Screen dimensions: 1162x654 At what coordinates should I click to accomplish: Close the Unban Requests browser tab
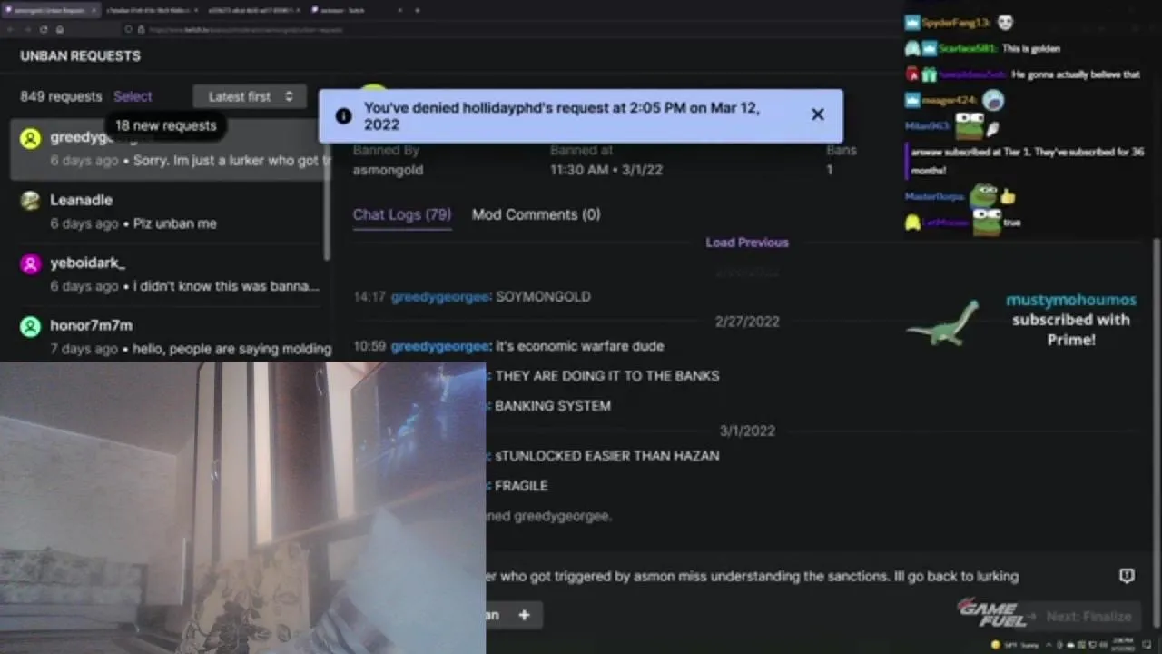tap(94, 10)
